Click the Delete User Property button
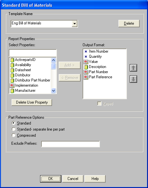148x188 pixels. pyautogui.click(x=32, y=102)
